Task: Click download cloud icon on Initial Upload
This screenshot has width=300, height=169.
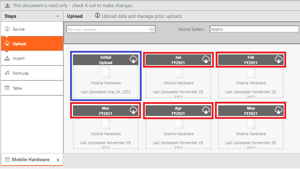Action: [133, 59]
